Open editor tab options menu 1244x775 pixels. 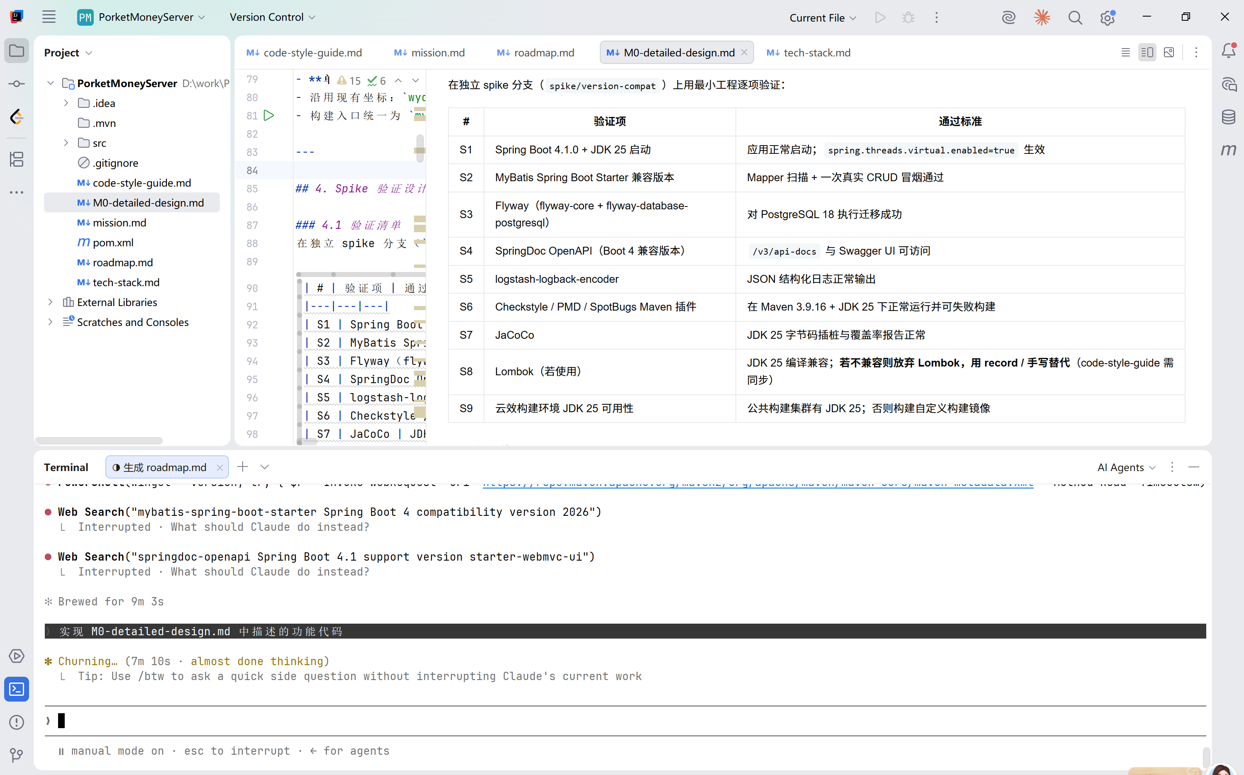1196,52
